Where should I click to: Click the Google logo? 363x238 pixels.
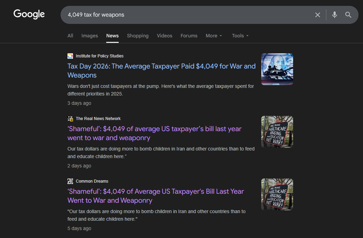pos(29,14)
